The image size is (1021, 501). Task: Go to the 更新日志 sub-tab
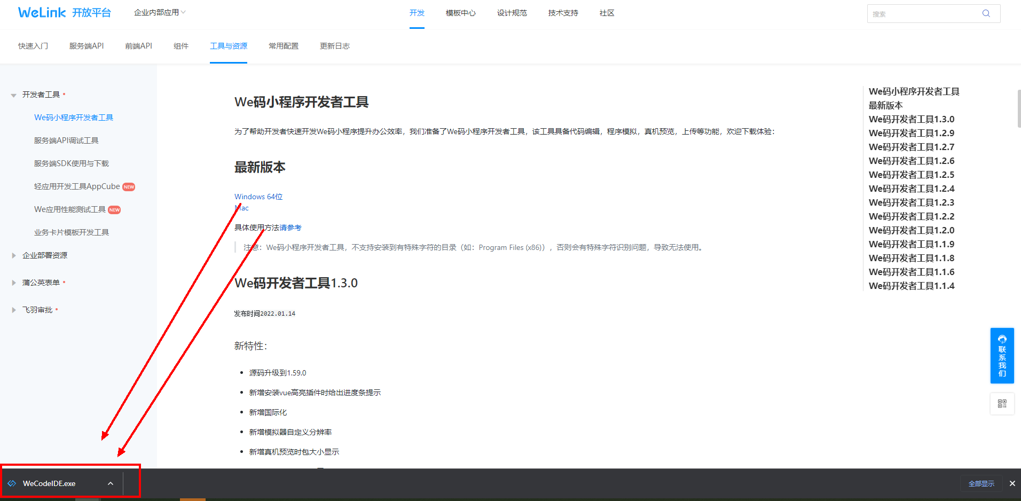(335, 46)
